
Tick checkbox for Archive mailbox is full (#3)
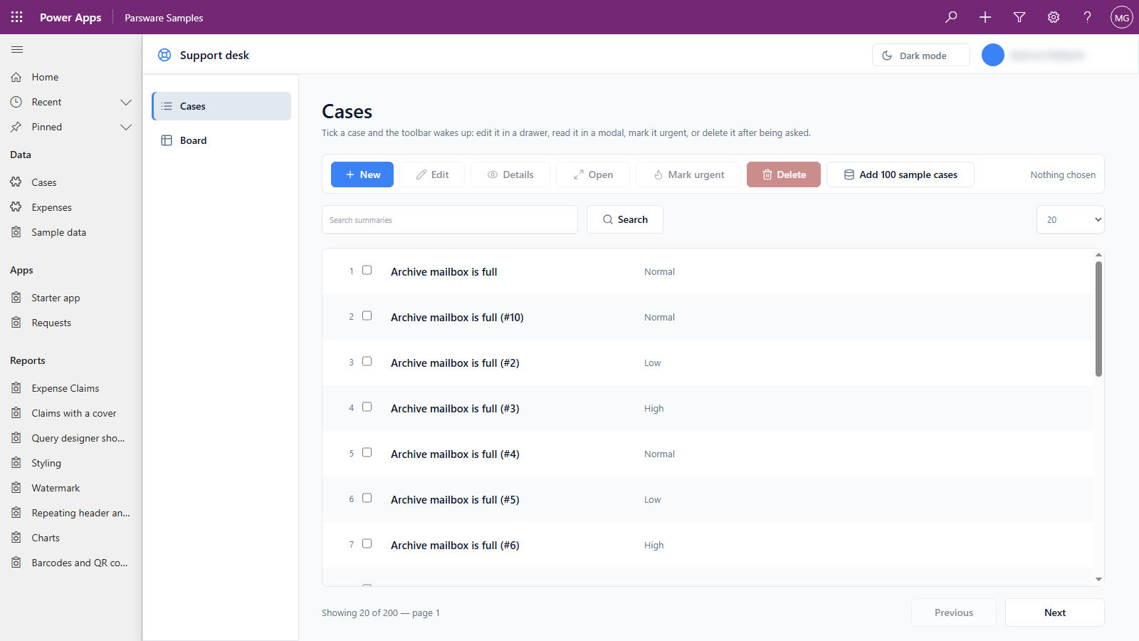click(x=367, y=407)
